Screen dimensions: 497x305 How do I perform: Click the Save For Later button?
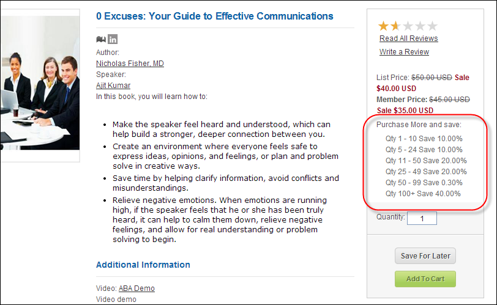(425, 255)
